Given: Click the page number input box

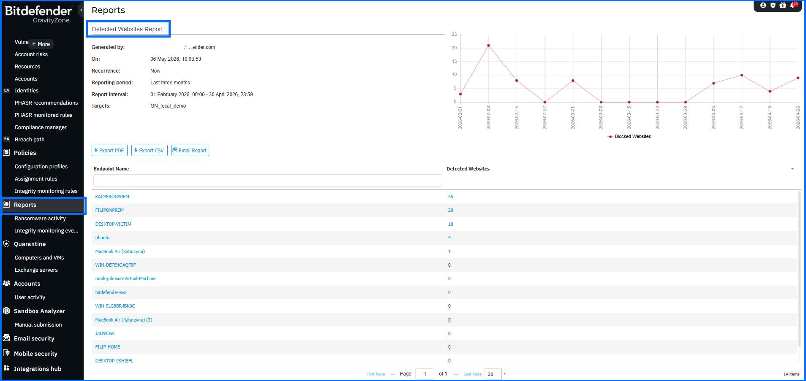Looking at the screenshot, I should (425, 374).
